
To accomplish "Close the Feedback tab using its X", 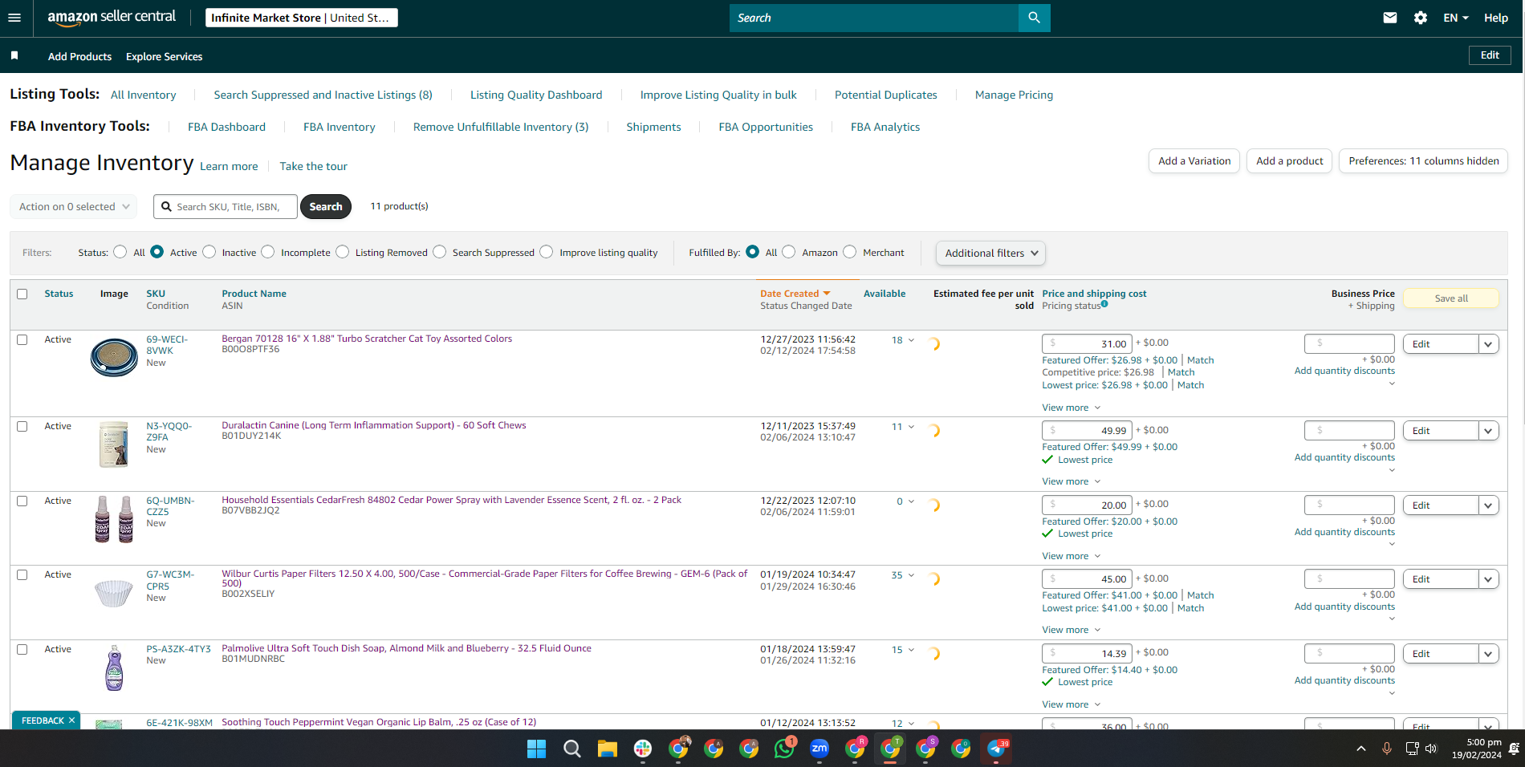I will (71, 720).
